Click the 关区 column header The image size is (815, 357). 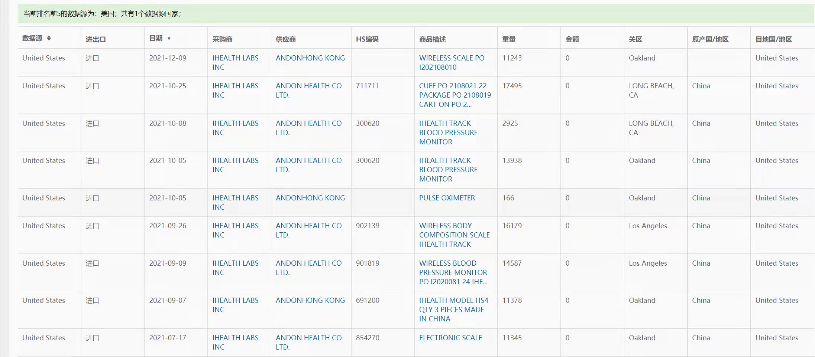(x=635, y=39)
